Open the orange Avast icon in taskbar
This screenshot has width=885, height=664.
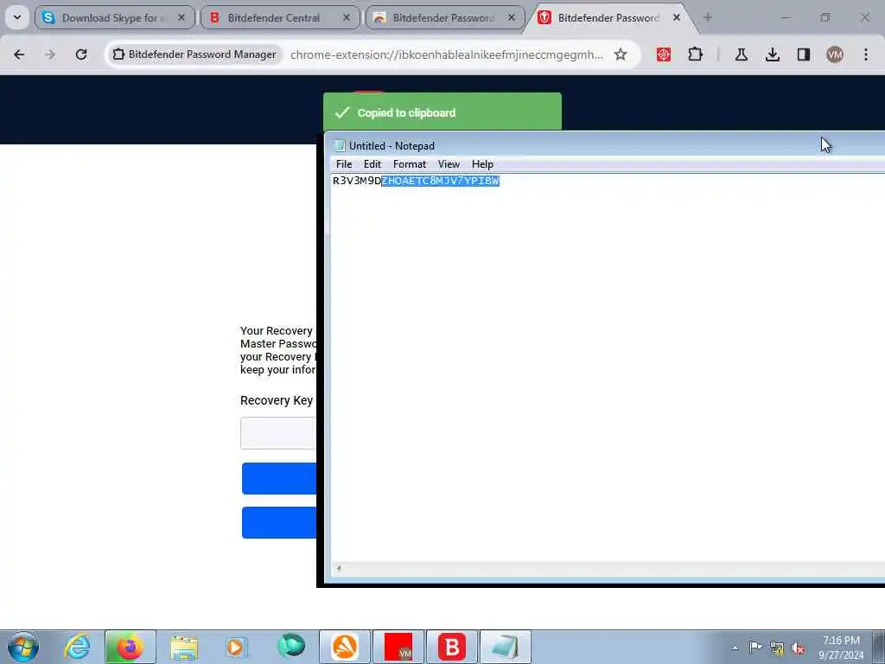pyautogui.click(x=345, y=647)
